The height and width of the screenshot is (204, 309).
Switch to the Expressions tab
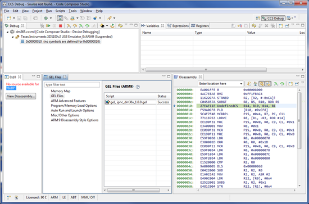[178, 26]
